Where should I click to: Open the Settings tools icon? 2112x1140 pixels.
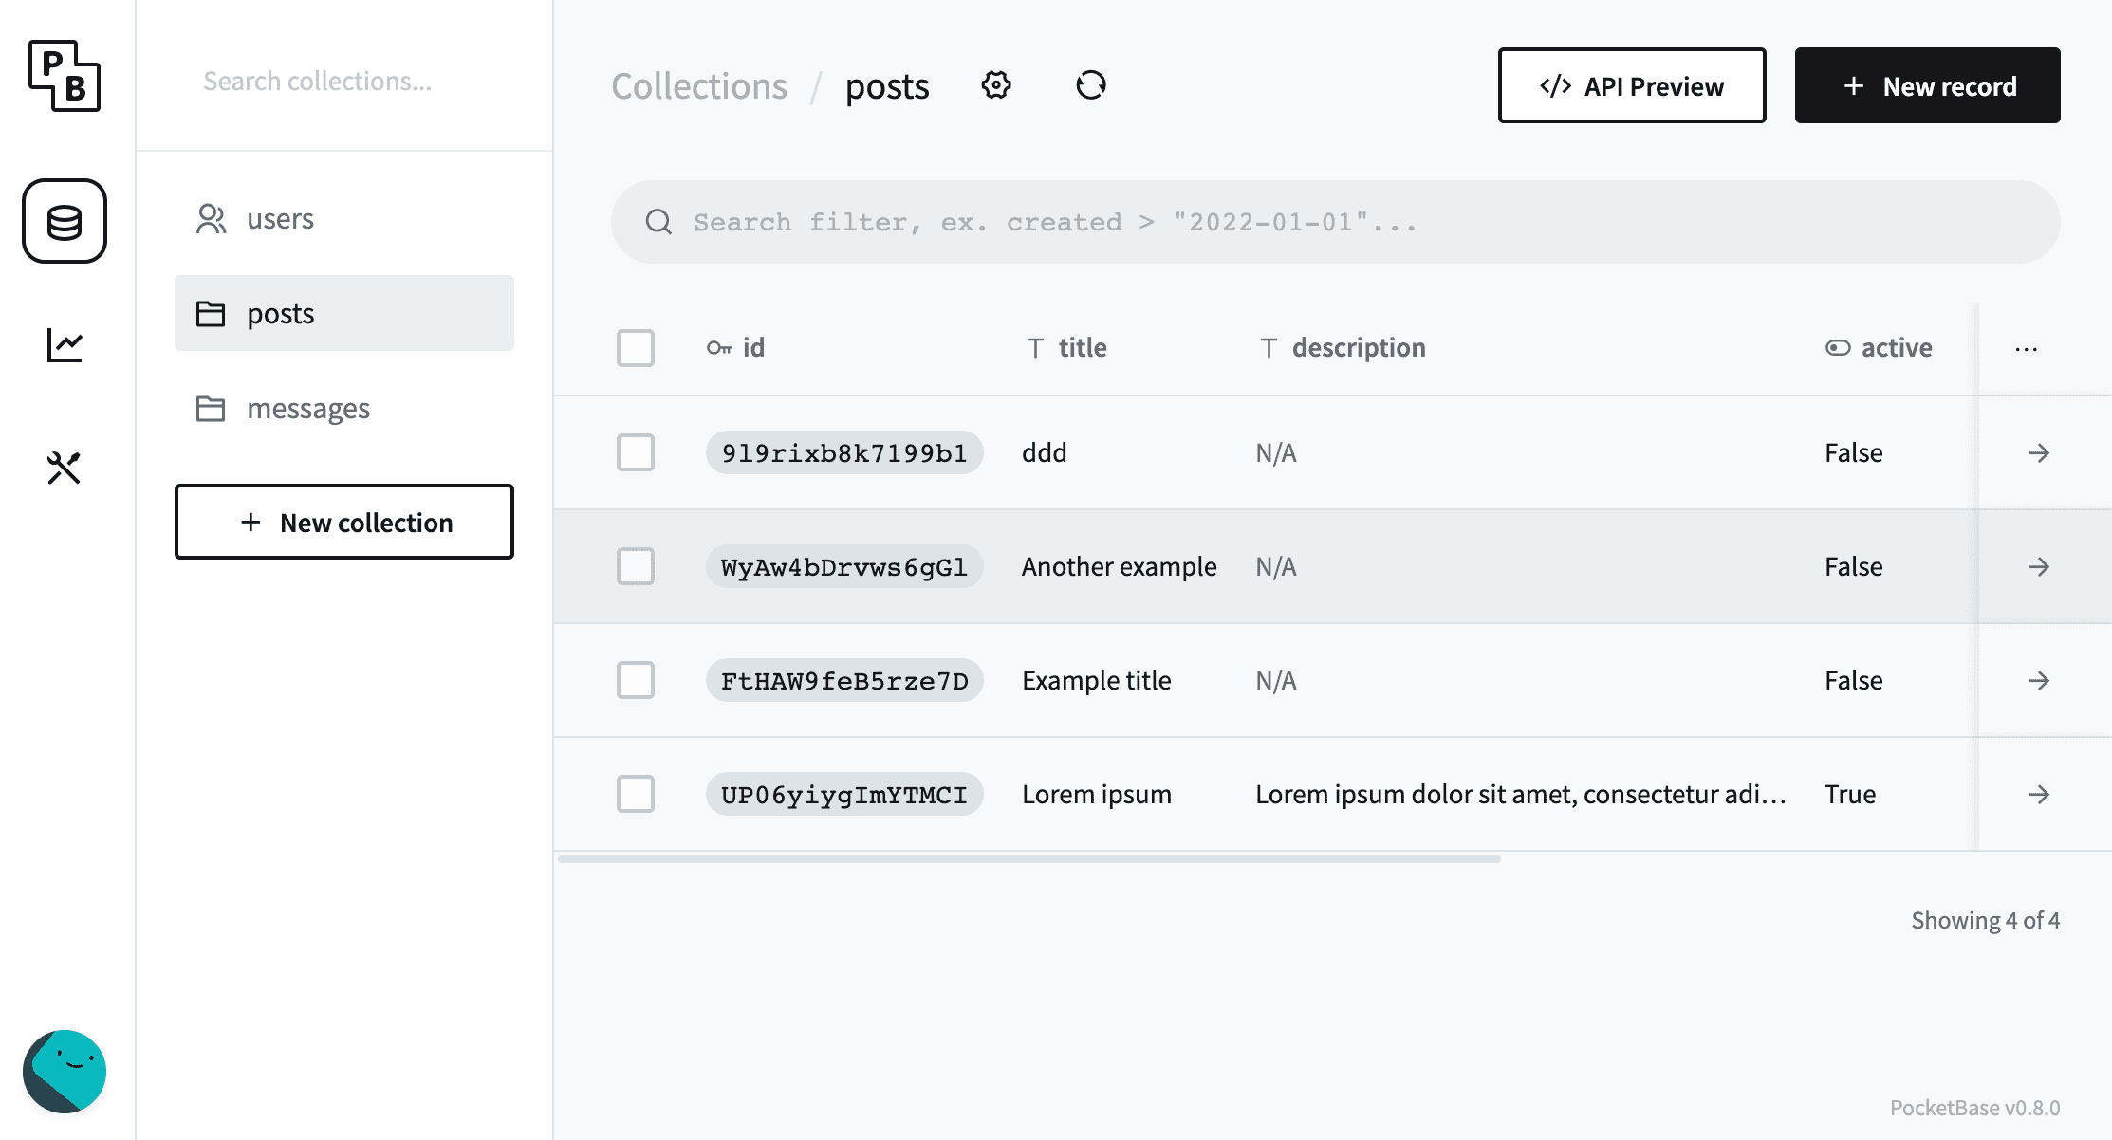(65, 468)
